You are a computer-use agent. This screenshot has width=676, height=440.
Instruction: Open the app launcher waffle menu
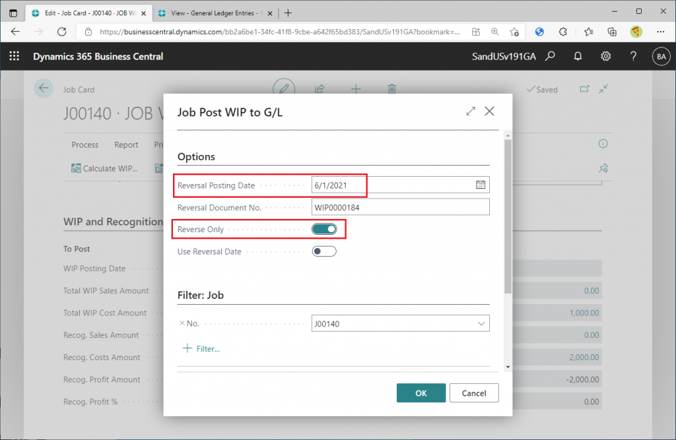point(15,56)
